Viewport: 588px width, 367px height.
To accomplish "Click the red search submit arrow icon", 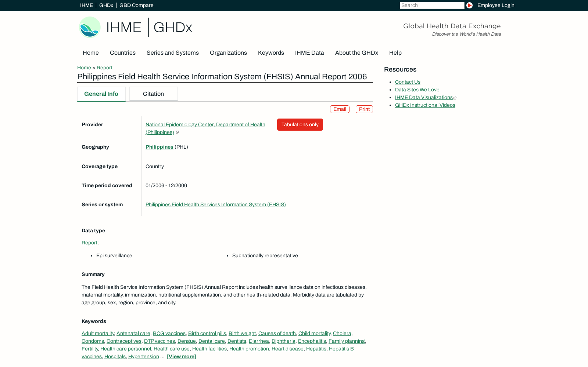I will (x=469, y=5).
